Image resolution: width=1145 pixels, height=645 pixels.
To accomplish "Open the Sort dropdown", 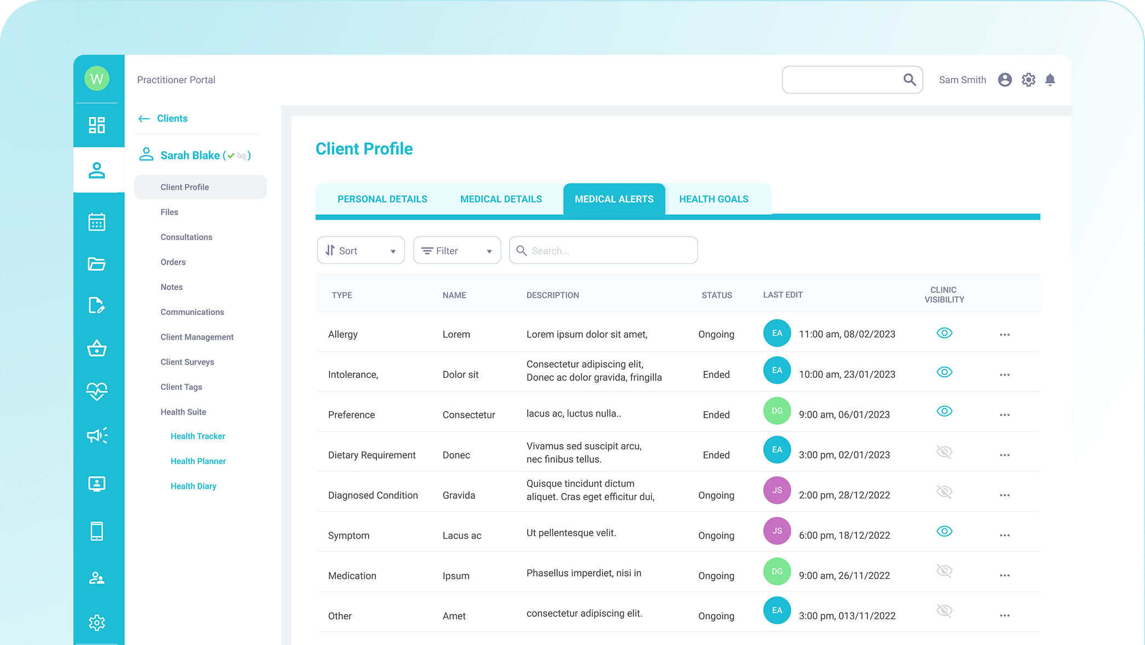I will pyautogui.click(x=360, y=251).
